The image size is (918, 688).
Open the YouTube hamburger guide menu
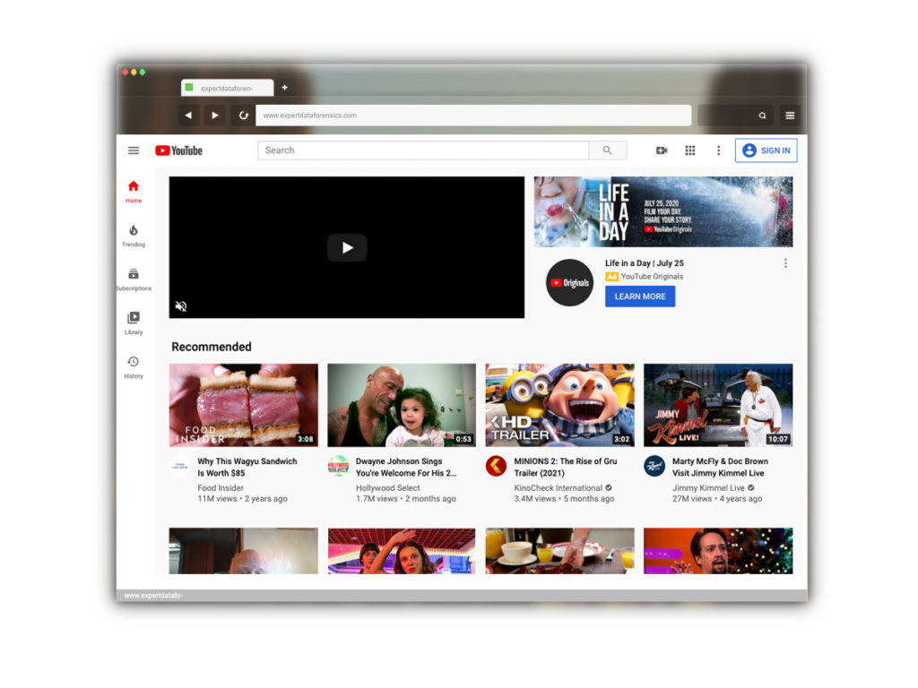point(134,150)
